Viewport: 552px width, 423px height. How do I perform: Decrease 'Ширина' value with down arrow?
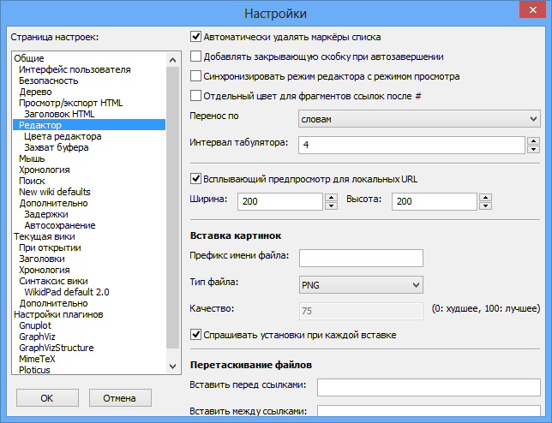(x=331, y=206)
